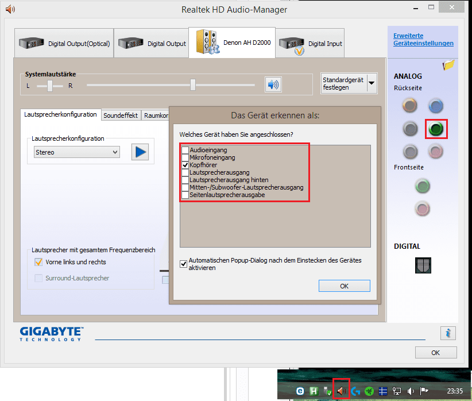Click the green Razer tray icon
The height and width of the screenshot is (401, 472).
coord(369,391)
